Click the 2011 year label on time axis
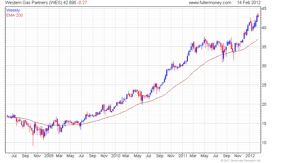The height and width of the screenshot is (163, 285). coord(183,156)
